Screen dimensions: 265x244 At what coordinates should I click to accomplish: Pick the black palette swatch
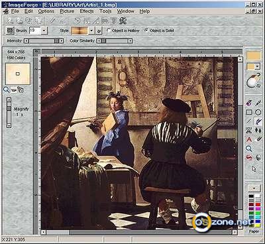[x=251, y=196]
